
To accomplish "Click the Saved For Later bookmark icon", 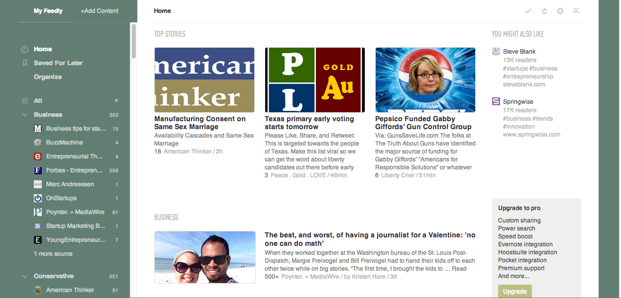I will [x=24, y=63].
